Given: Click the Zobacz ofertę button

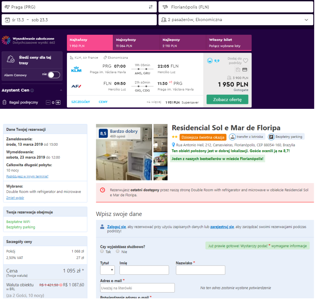Looking at the screenshot, I should coord(227,100).
